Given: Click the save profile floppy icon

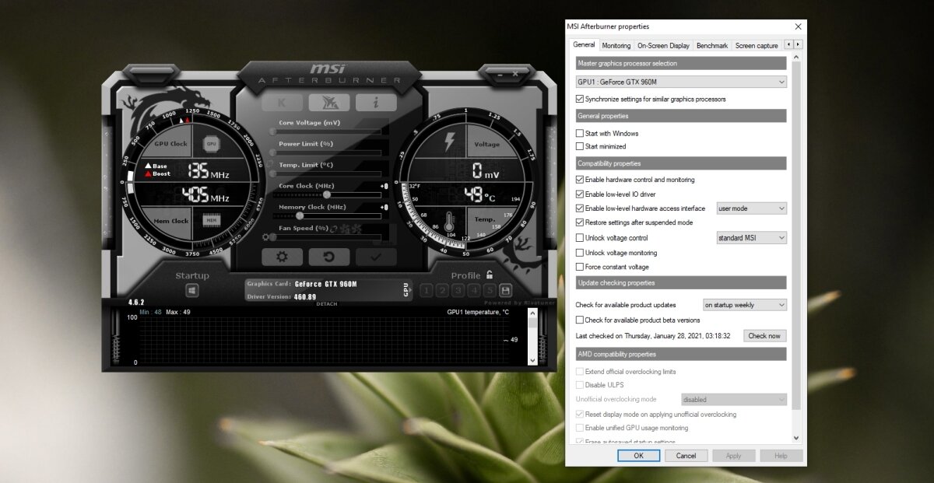Looking at the screenshot, I should [x=505, y=291].
